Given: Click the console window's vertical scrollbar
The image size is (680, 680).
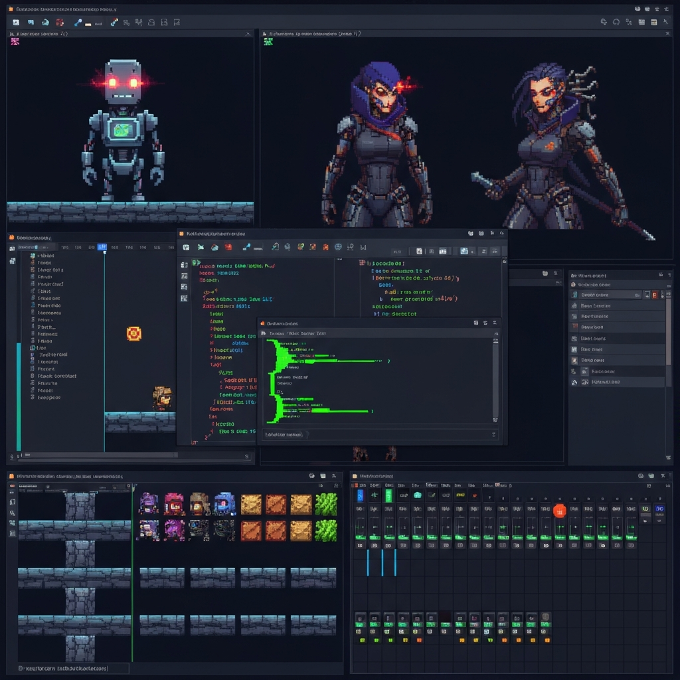Looking at the screenshot, I should click(x=495, y=381).
